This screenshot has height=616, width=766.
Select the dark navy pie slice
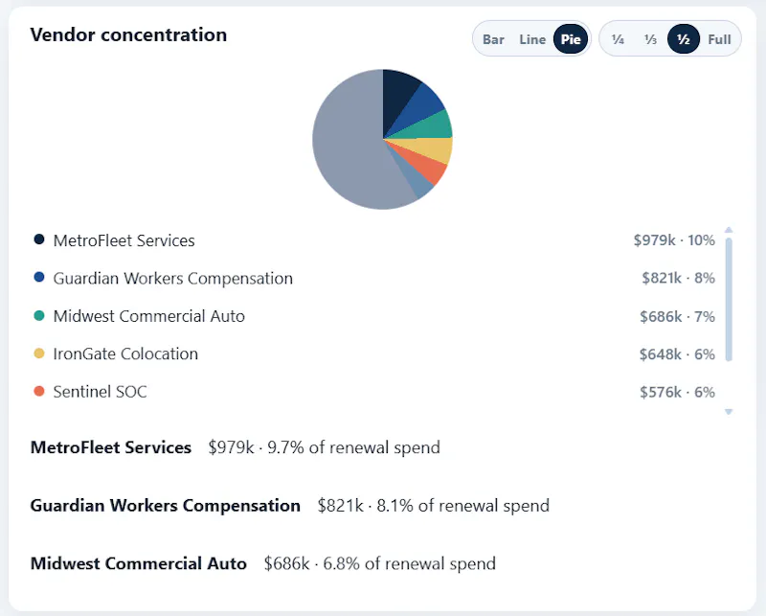point(398,96)
